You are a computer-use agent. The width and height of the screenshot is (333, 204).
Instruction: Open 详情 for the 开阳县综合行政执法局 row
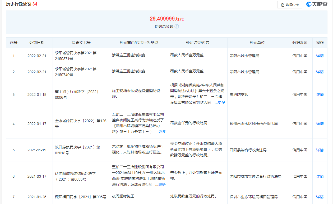pyautogui.click(x=320, y=150)
